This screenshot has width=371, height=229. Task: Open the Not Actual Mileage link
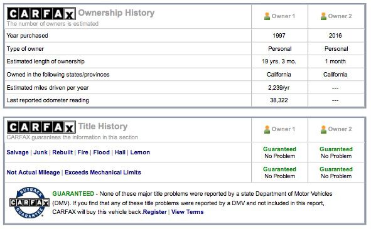33,173
